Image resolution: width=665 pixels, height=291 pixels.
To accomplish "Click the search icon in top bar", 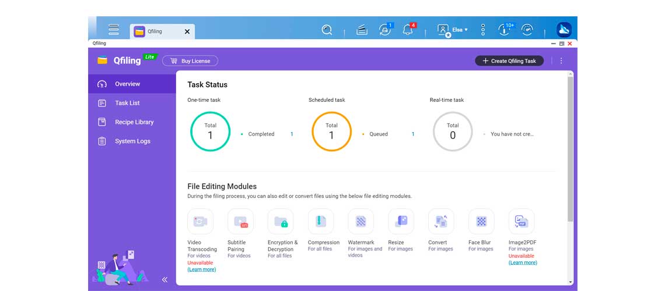I will [327, 30].
